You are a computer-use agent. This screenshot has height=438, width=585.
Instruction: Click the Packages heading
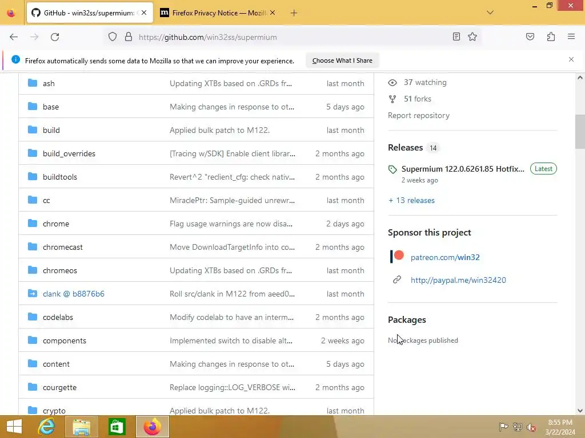pos(407,320)
